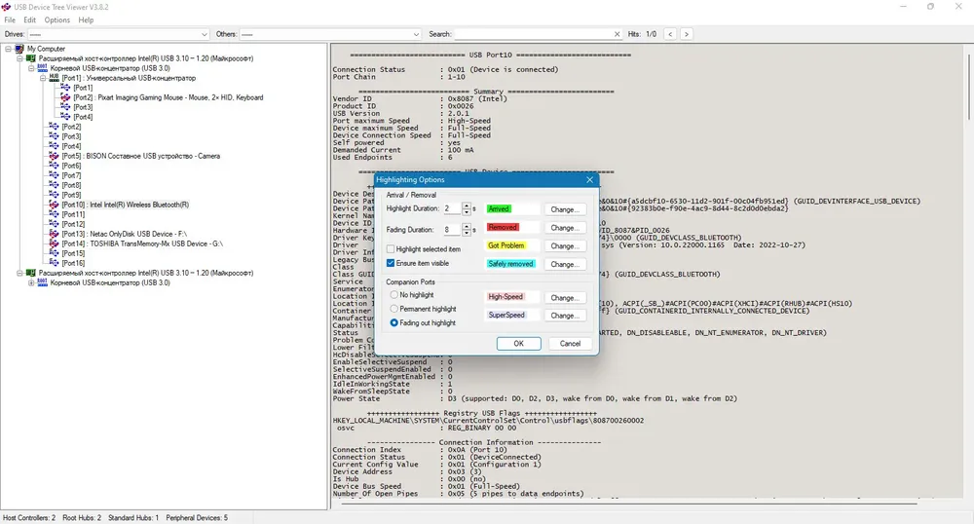
Task: Click the yellow Got Problem color swatch
Action: tap(506, 245)
